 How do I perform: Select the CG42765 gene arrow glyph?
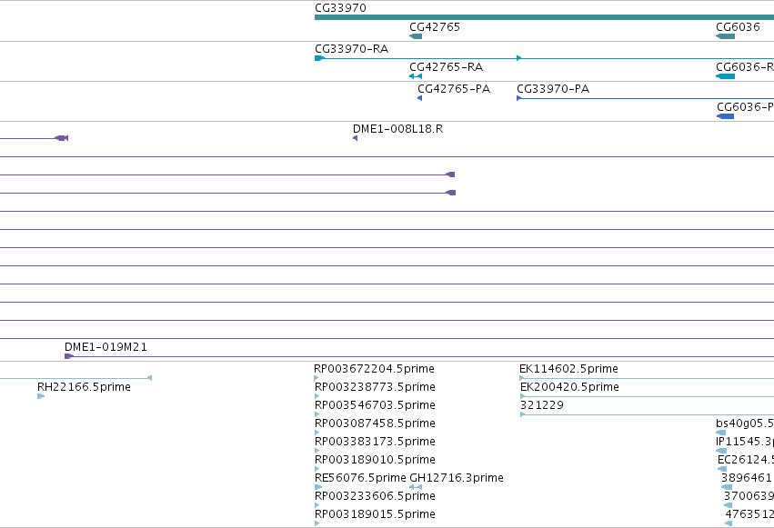(416, 36)
